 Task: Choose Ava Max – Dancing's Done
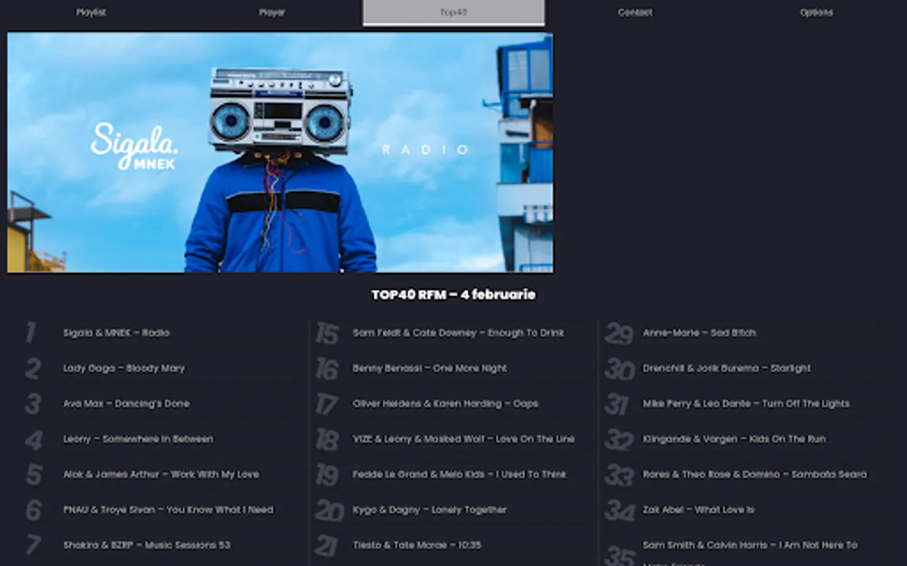(126, 403)
